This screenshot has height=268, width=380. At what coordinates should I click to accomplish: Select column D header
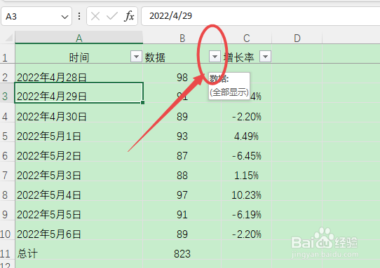coord(297,38)
